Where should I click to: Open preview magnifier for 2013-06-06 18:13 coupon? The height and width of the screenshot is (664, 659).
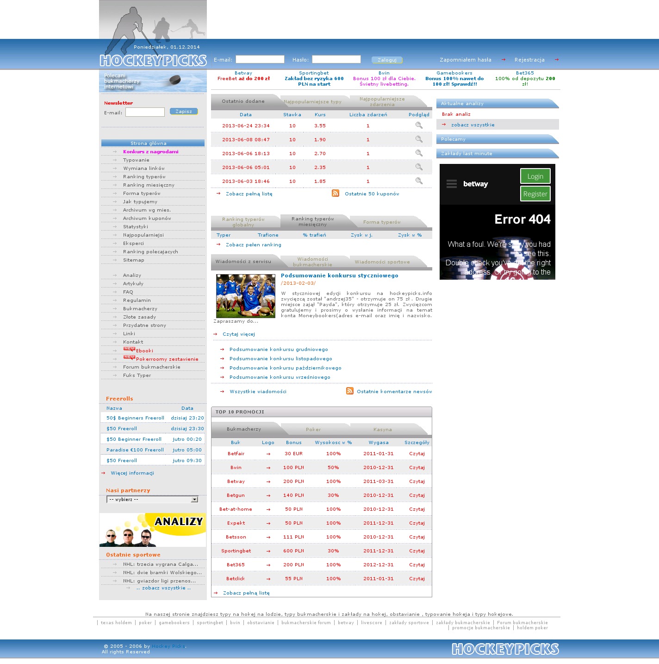point(419,153)
